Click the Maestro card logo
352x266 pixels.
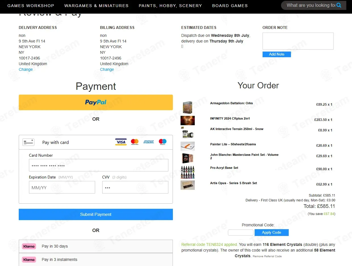point(163,142)
